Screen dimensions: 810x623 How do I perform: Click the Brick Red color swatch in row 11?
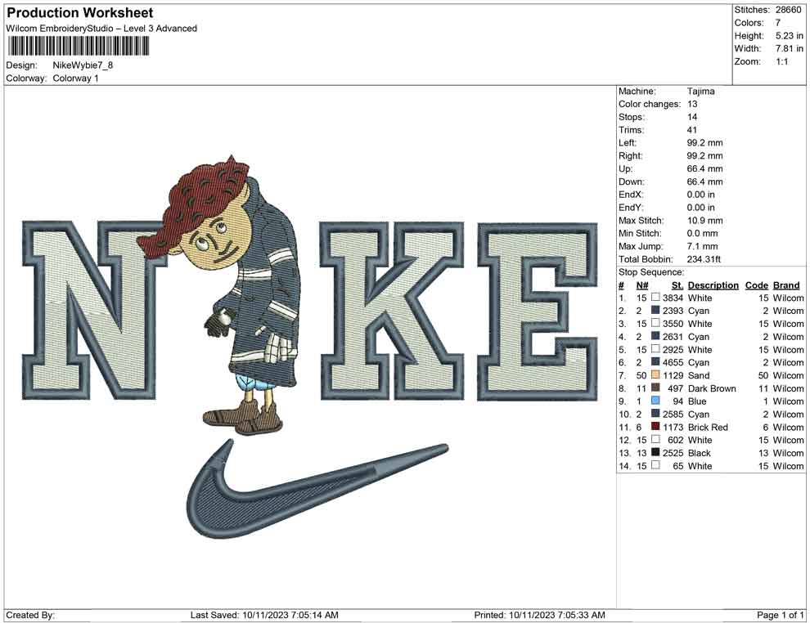point(655,427)
